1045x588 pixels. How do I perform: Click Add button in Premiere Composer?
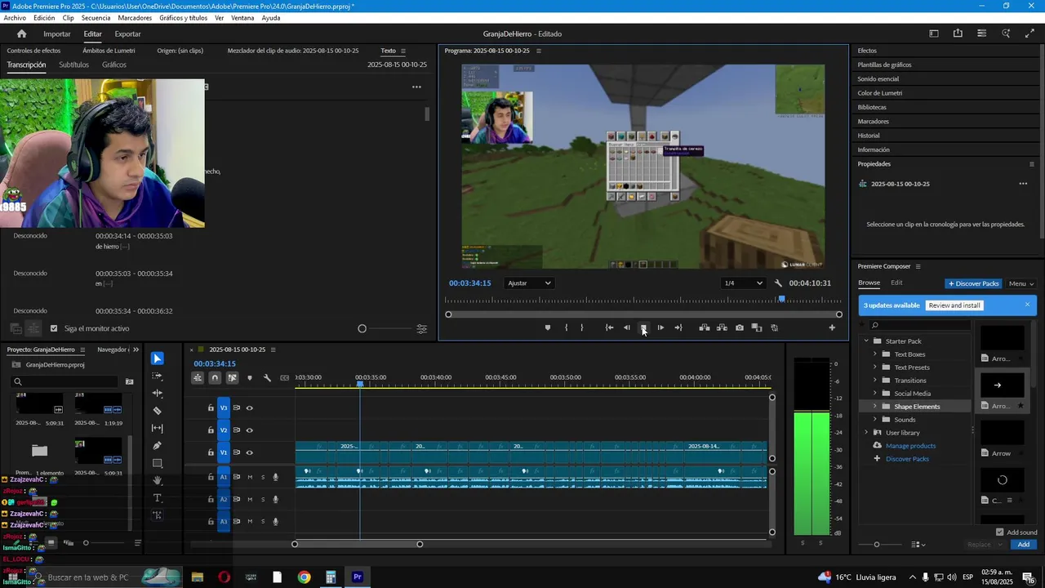[x=1024, y=545]
